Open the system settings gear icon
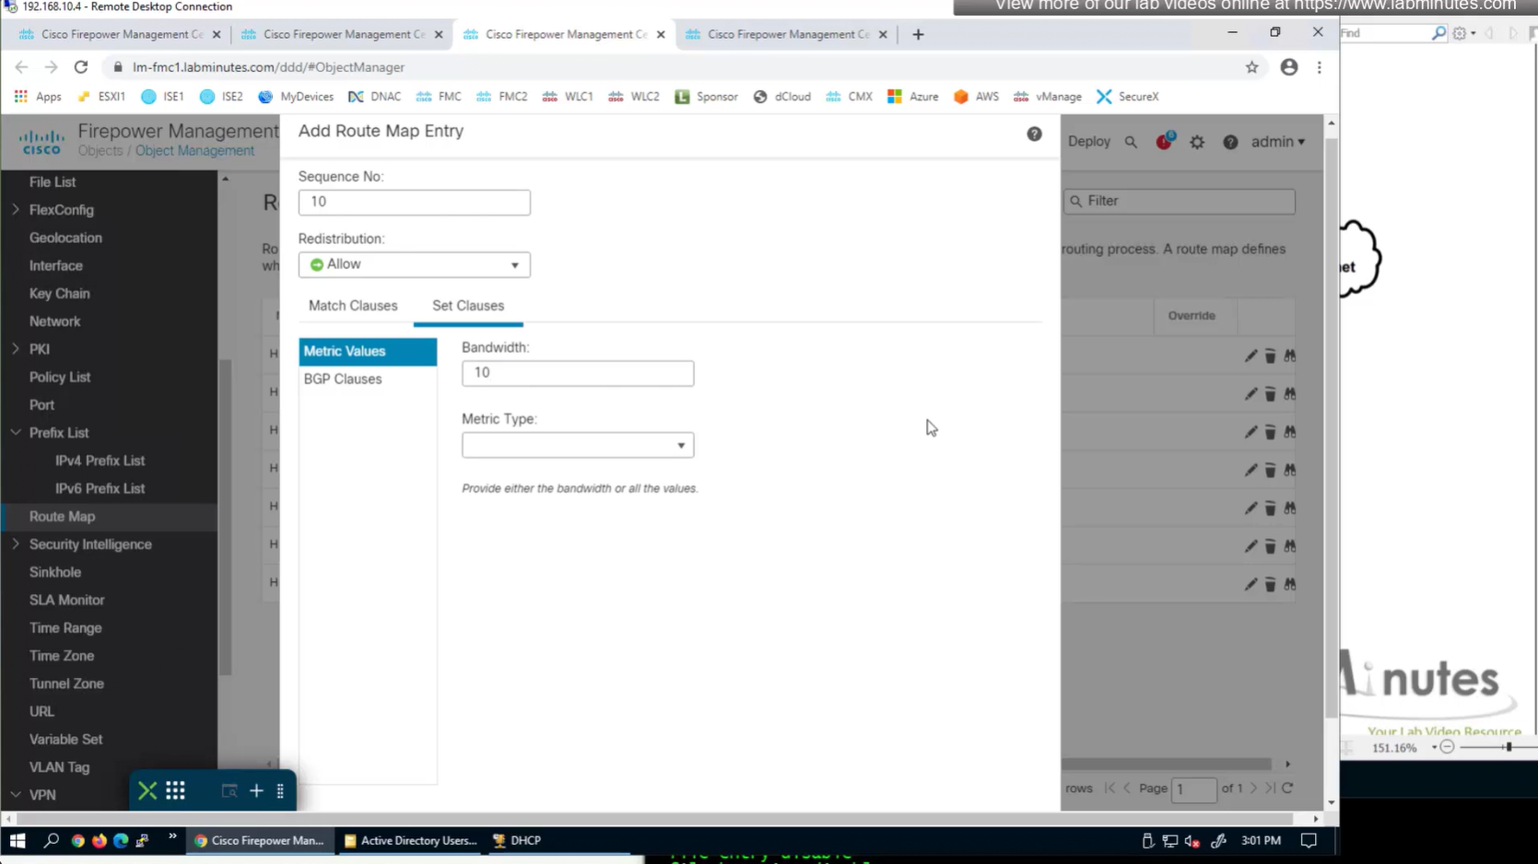This screenshot has height=864, width=1538. 1197,143
